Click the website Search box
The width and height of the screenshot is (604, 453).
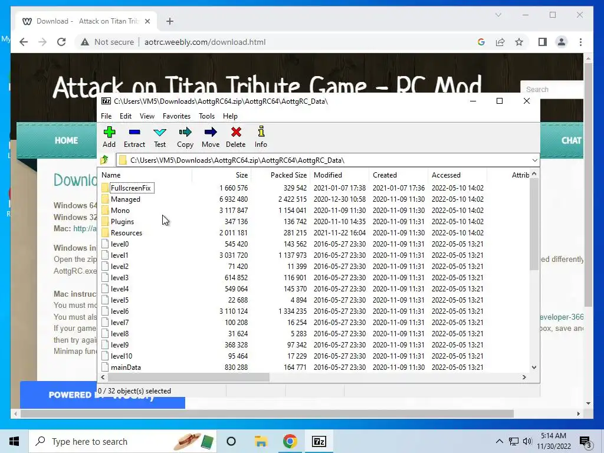(552, 90)
